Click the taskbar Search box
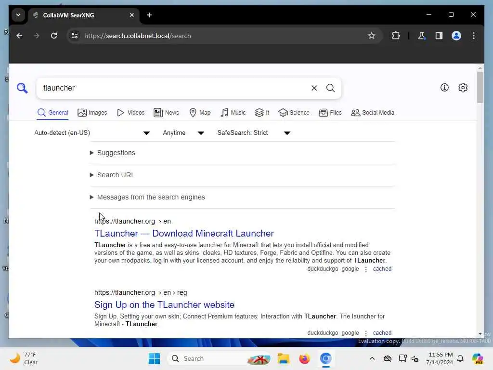The height and width of the screenshot is (370, 493). point(219,358)
